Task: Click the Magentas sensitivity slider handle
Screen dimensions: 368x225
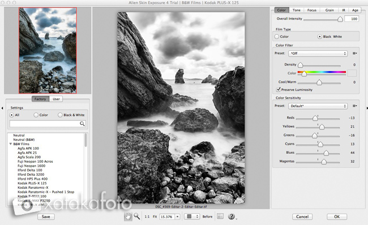Action: (324, 162)
